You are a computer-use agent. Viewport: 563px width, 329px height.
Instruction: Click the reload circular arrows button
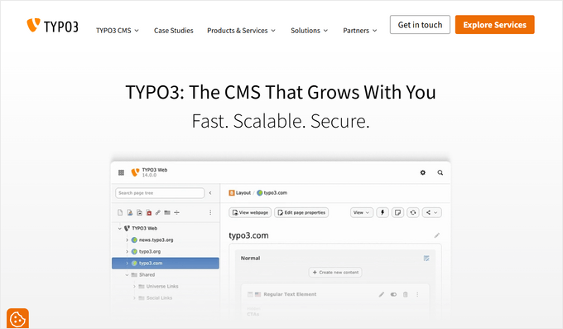(413, 212)
